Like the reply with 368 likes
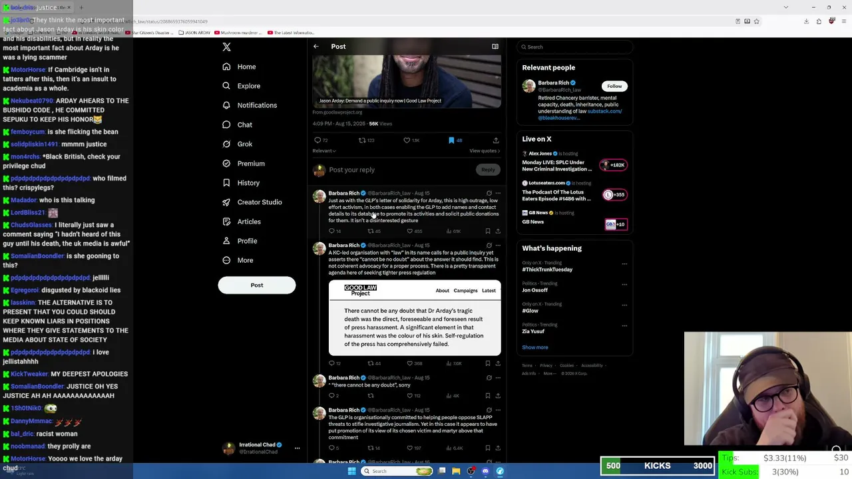852x479 pixels. point(410,363)
